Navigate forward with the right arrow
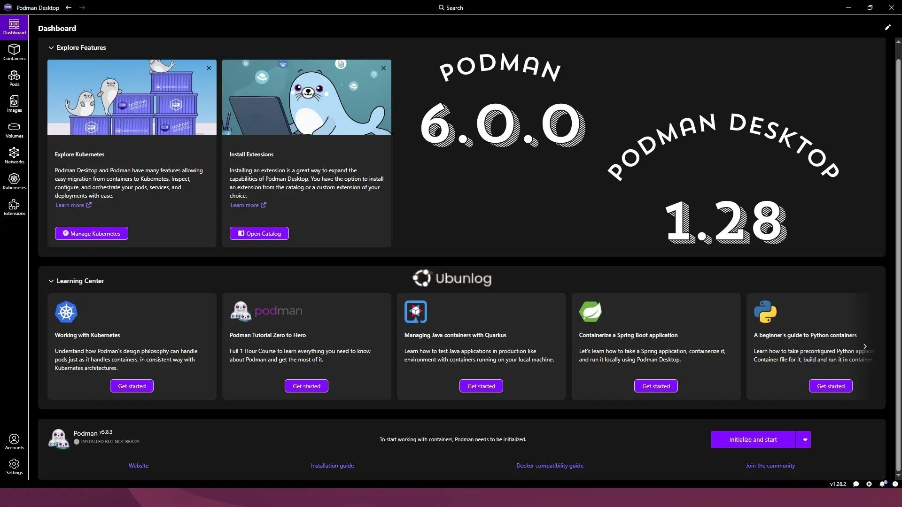This screenshot has width=902, height=507. [x=82, y=8]
